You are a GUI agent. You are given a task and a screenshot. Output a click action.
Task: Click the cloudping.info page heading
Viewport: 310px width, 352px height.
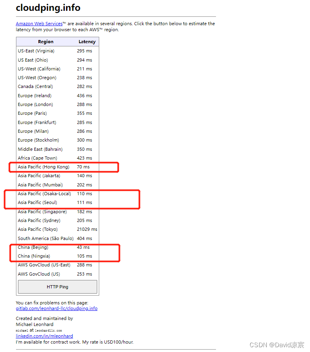(48, 8)
